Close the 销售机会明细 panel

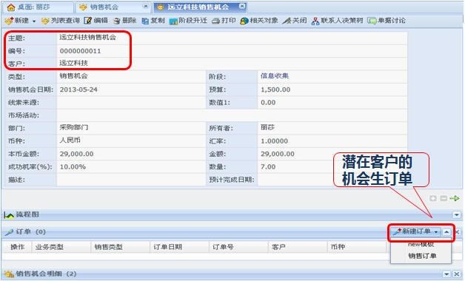pyautogui.click(x=457, y=274)
